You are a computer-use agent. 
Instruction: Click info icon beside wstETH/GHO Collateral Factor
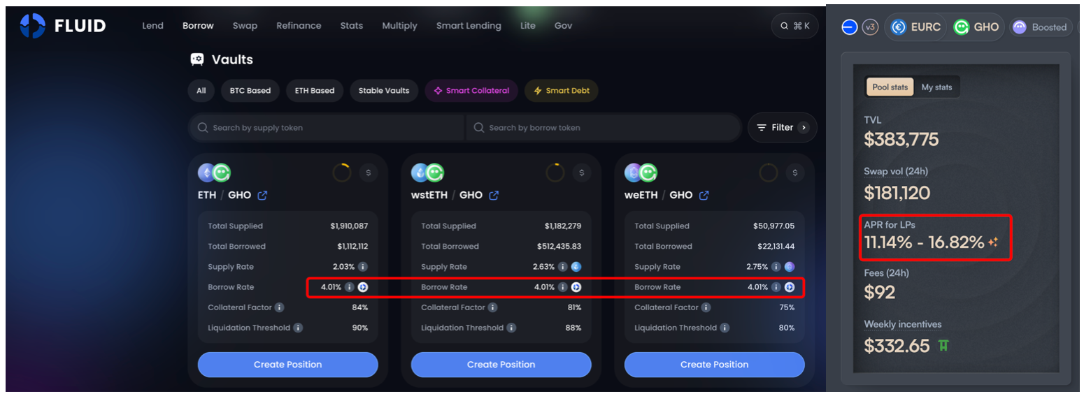tap(492, 307)
